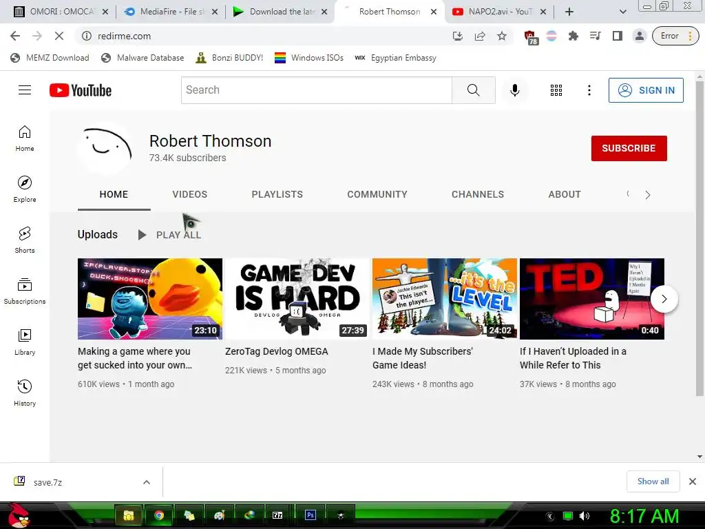
Task: Click the YouTube search field
Action: (317, 90)
